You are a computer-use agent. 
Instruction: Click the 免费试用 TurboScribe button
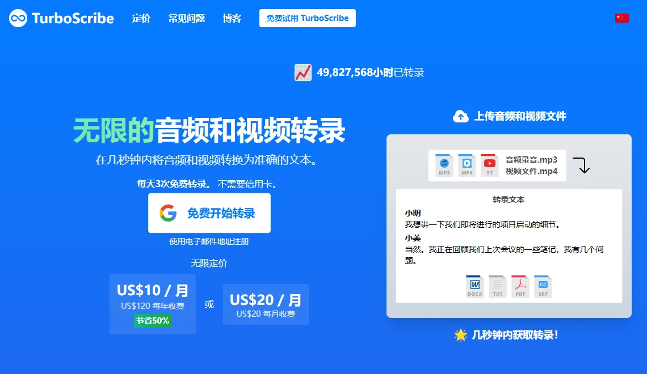click(x=308, y=18)
